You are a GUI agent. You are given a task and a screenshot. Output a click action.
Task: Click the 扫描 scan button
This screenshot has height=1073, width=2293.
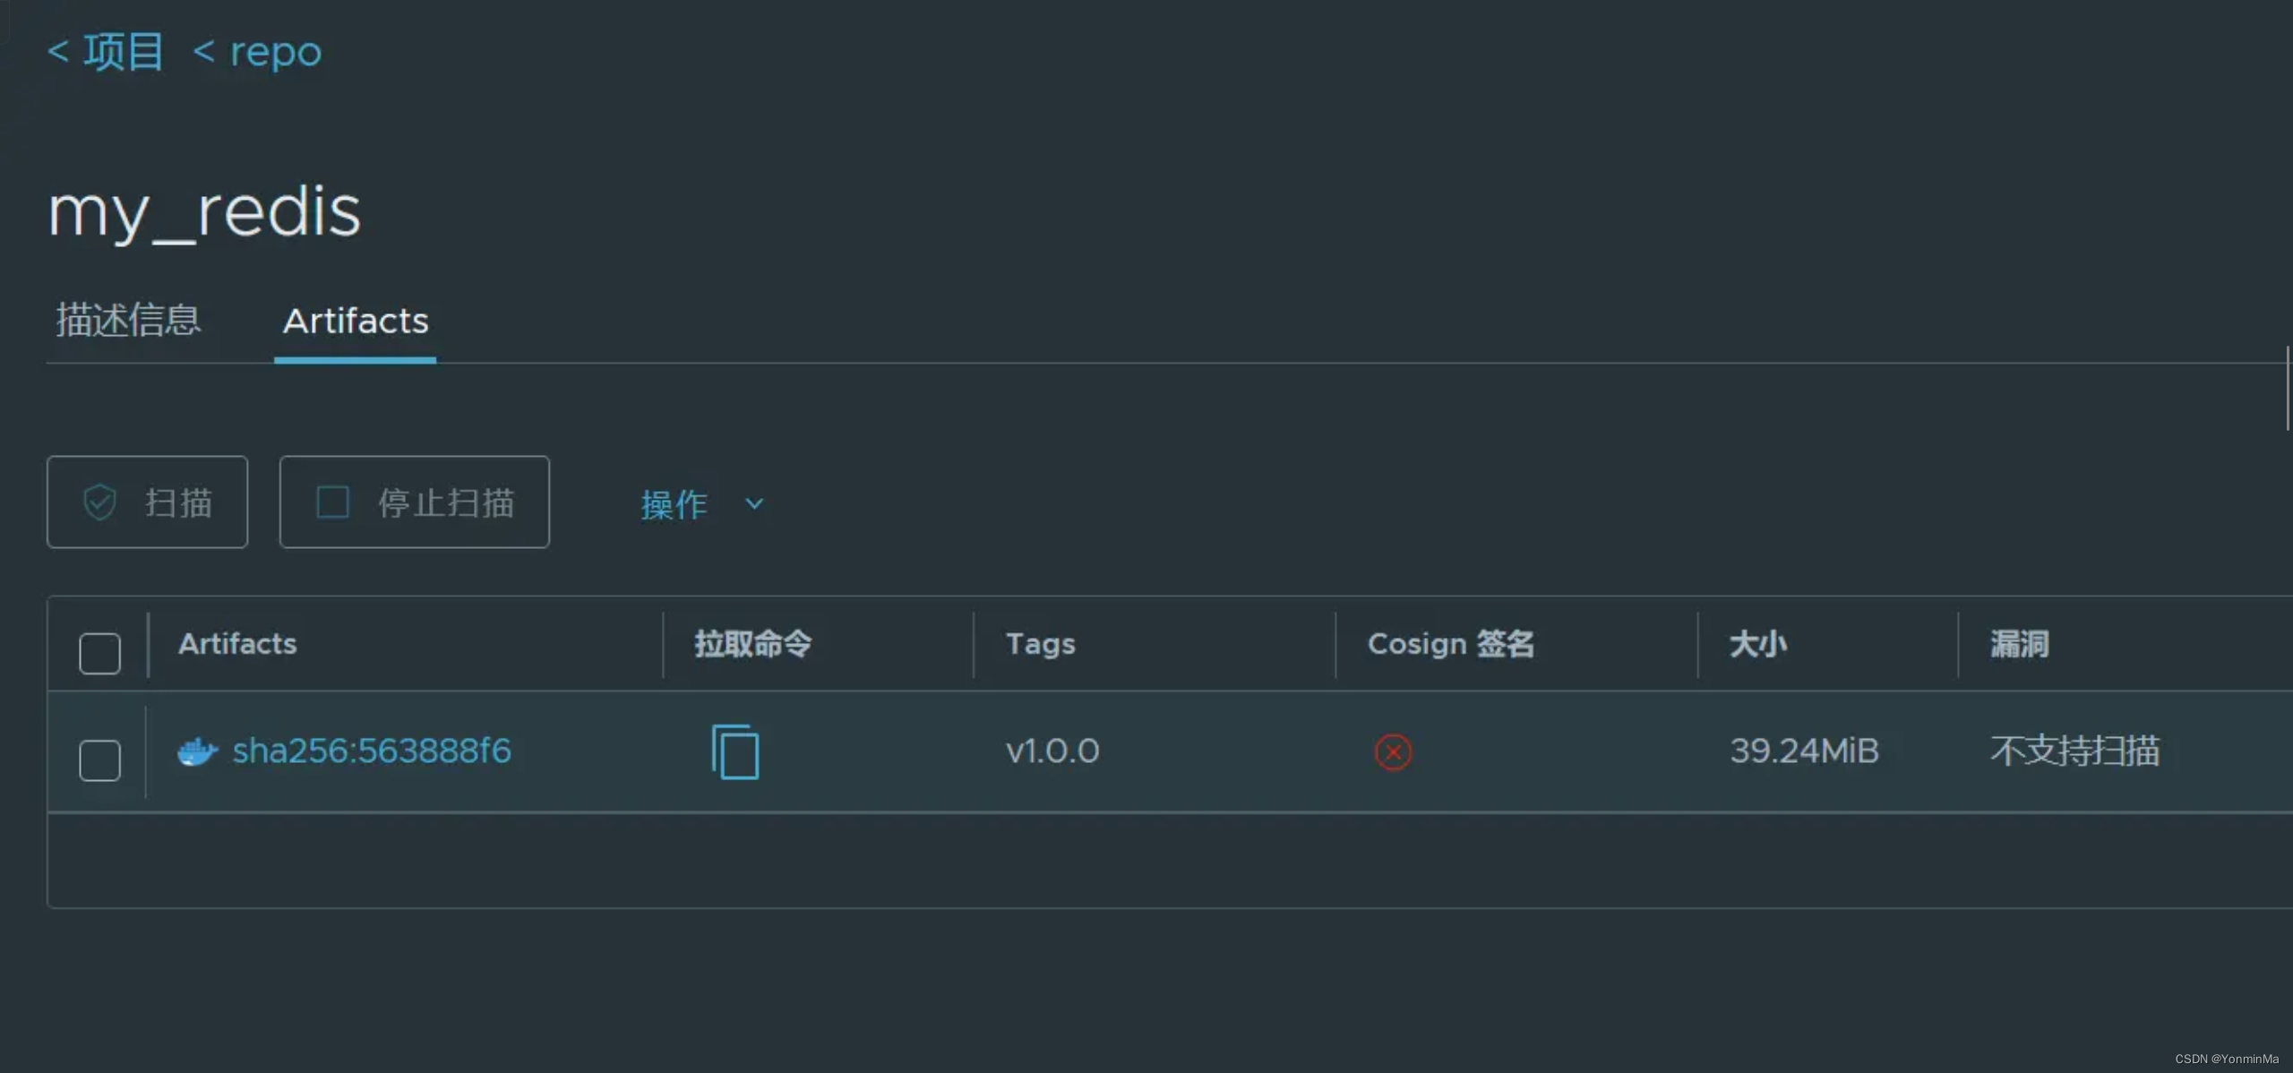pos(146,502)
